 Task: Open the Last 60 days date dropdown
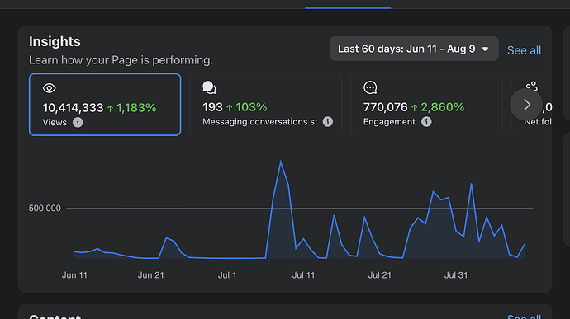coord(414,49)
